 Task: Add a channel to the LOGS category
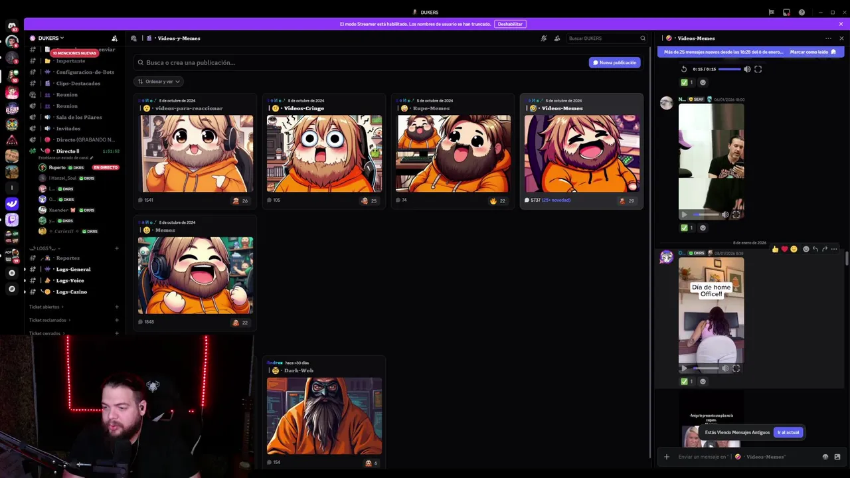point(117,248)
